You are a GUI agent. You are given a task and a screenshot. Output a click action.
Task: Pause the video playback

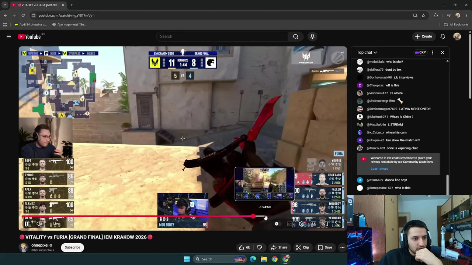27,223
